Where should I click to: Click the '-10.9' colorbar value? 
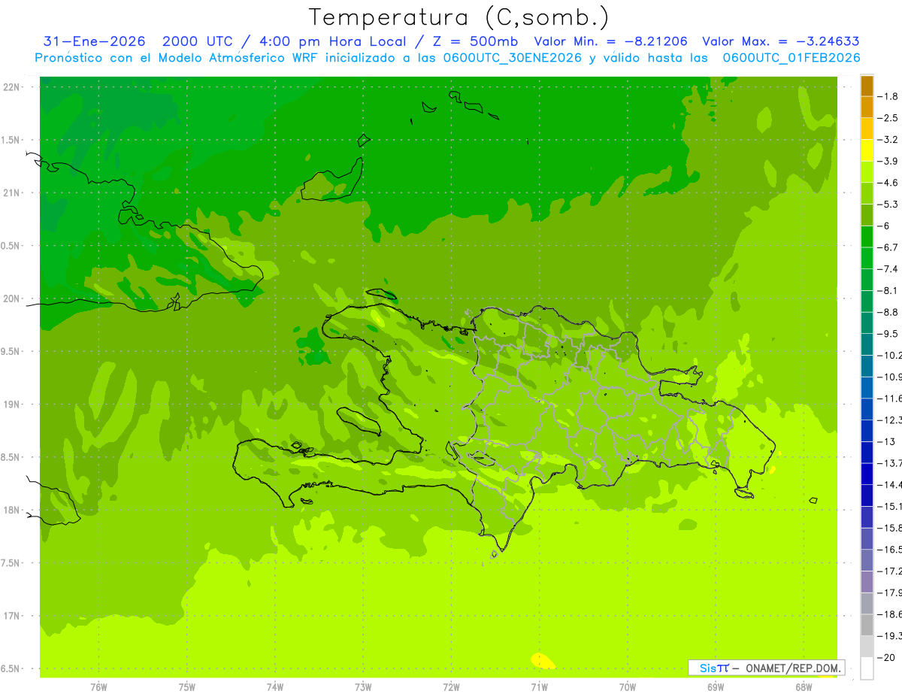tap(889, 377)
